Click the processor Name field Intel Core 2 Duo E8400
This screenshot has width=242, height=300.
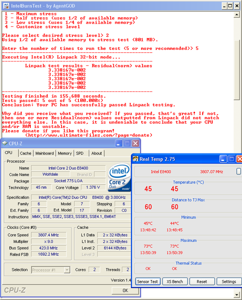pos(68,168)
